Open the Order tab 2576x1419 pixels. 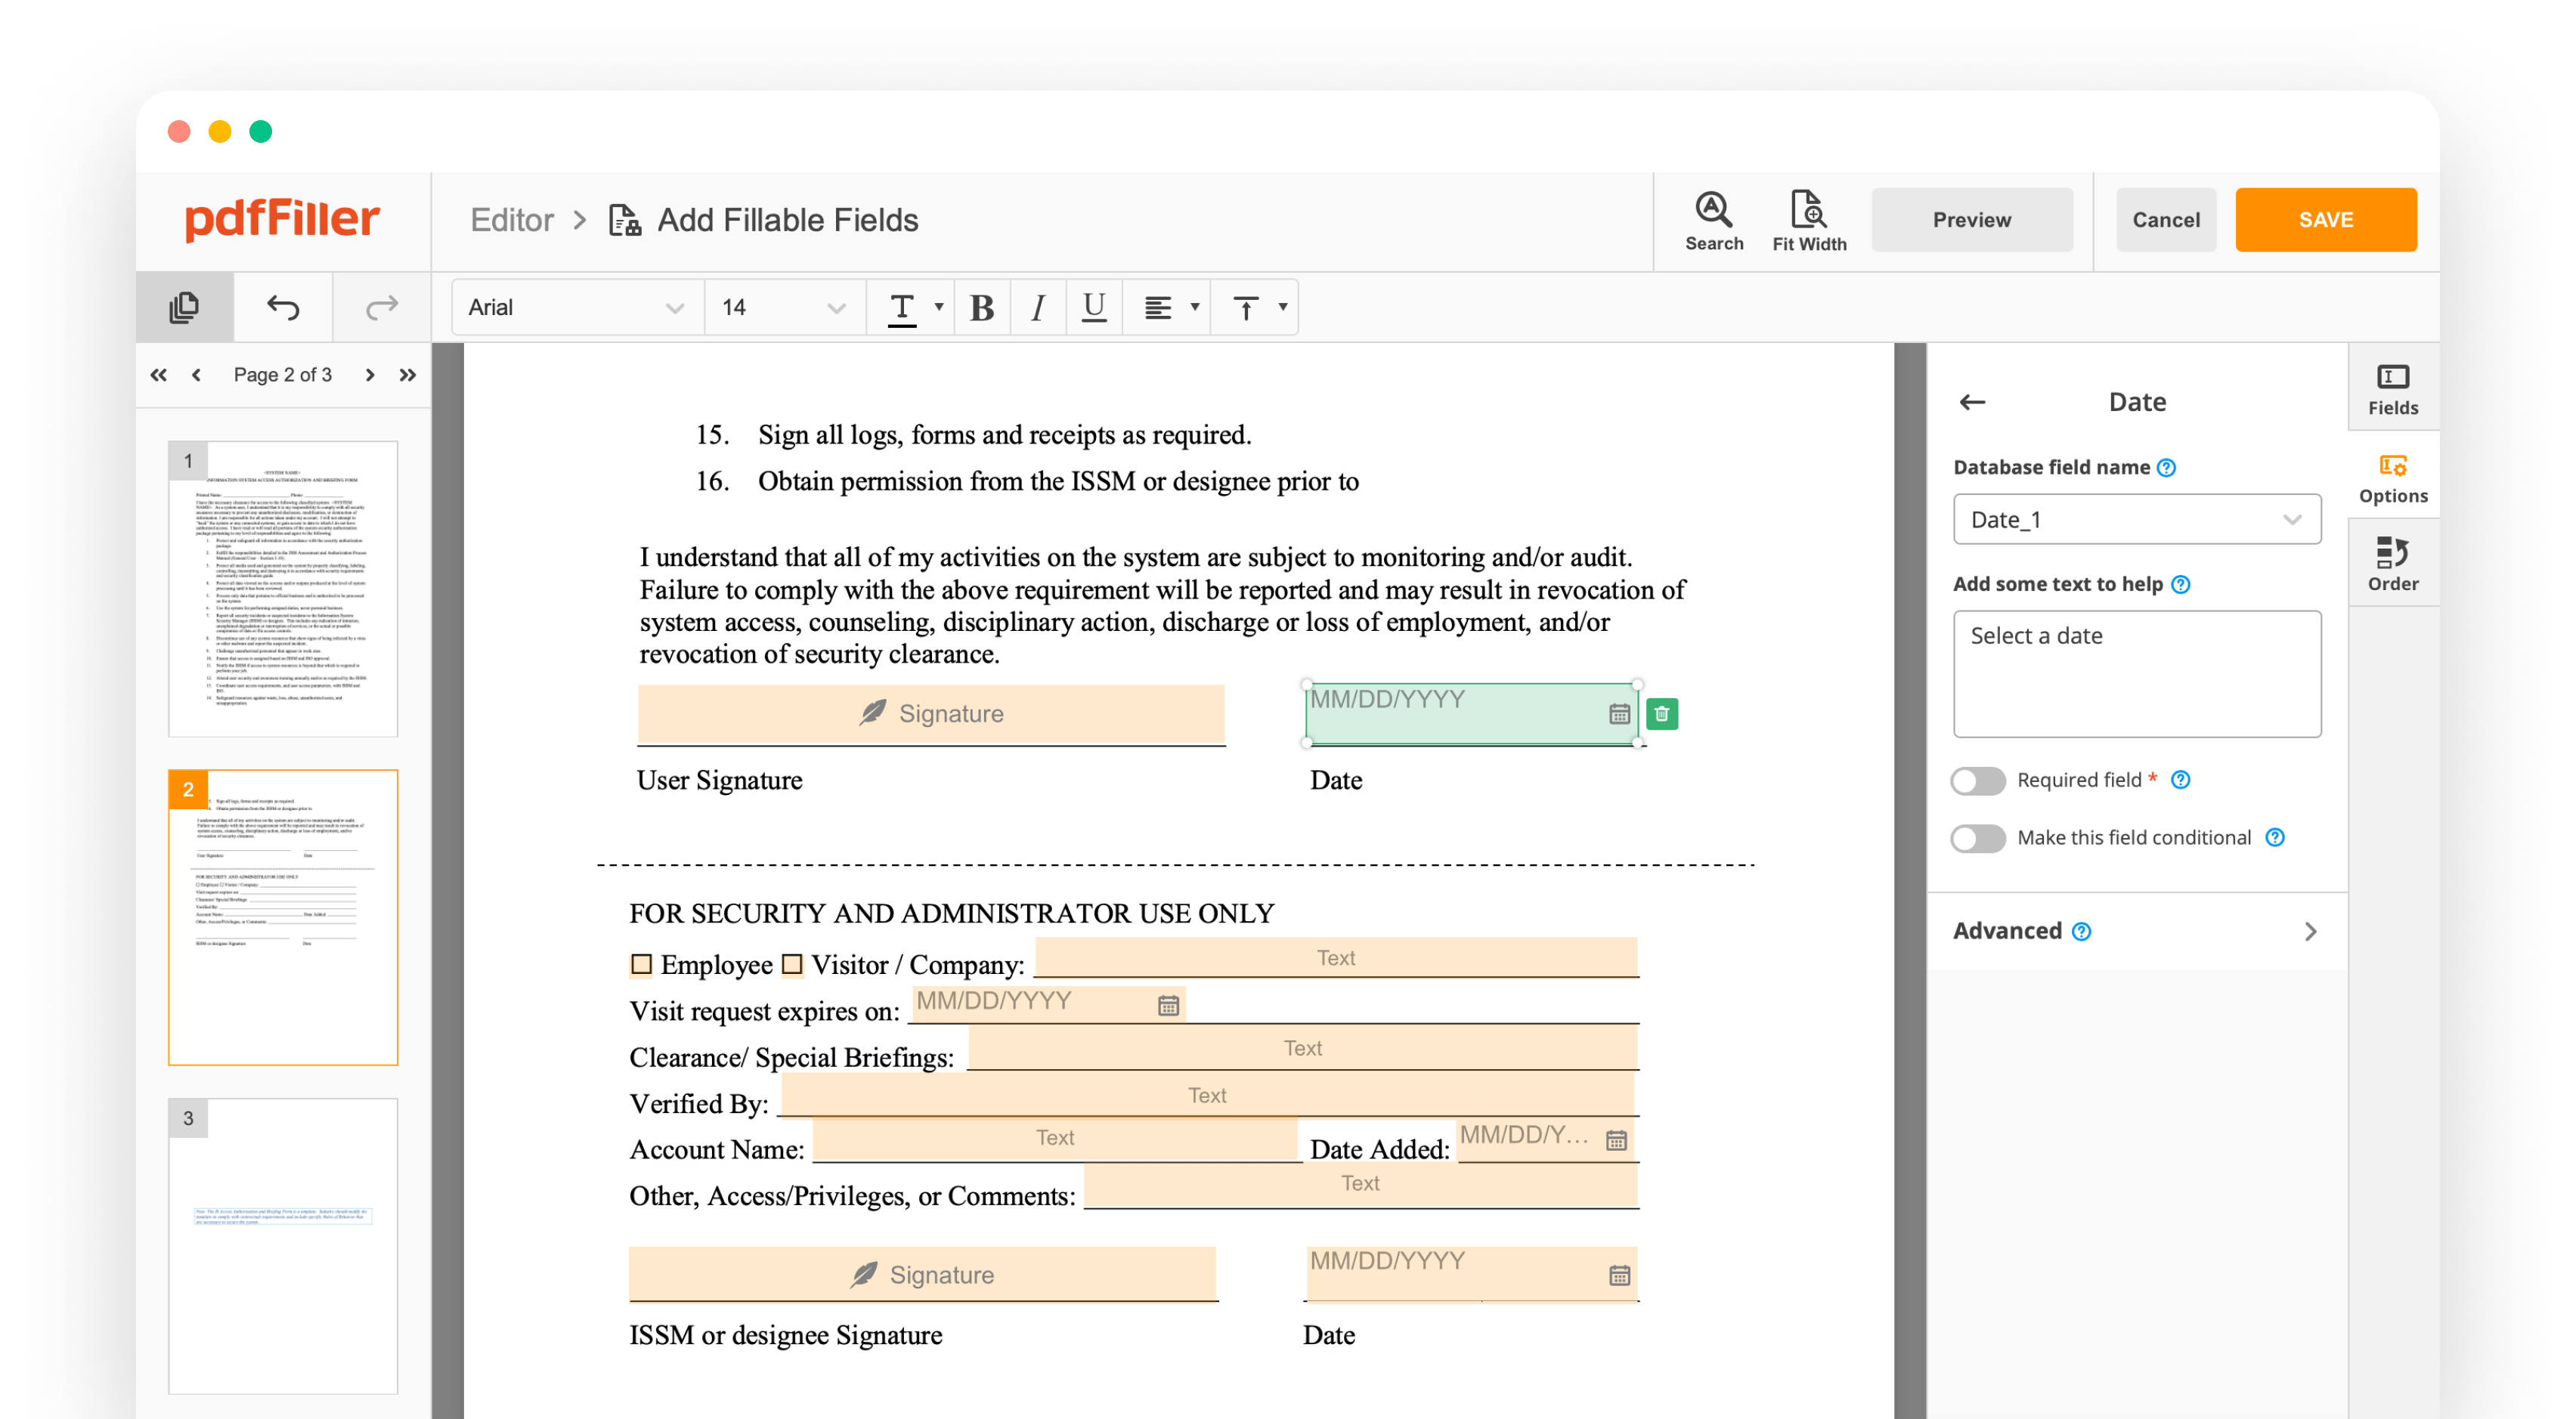2392,564
